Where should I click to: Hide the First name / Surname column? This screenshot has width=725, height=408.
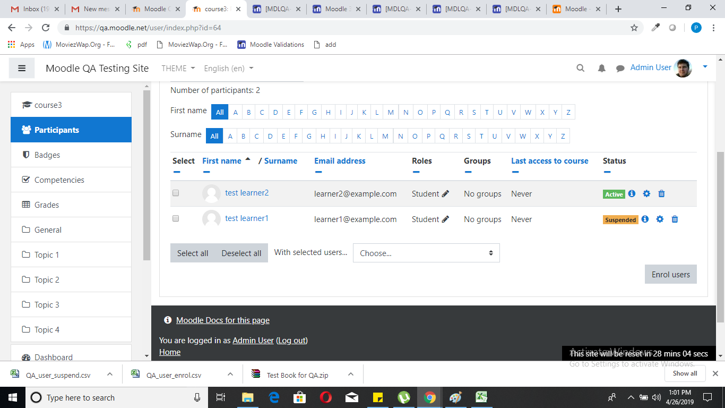[x=206, y=172]
